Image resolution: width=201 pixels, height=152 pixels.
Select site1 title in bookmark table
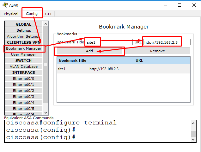coord(62,69)
